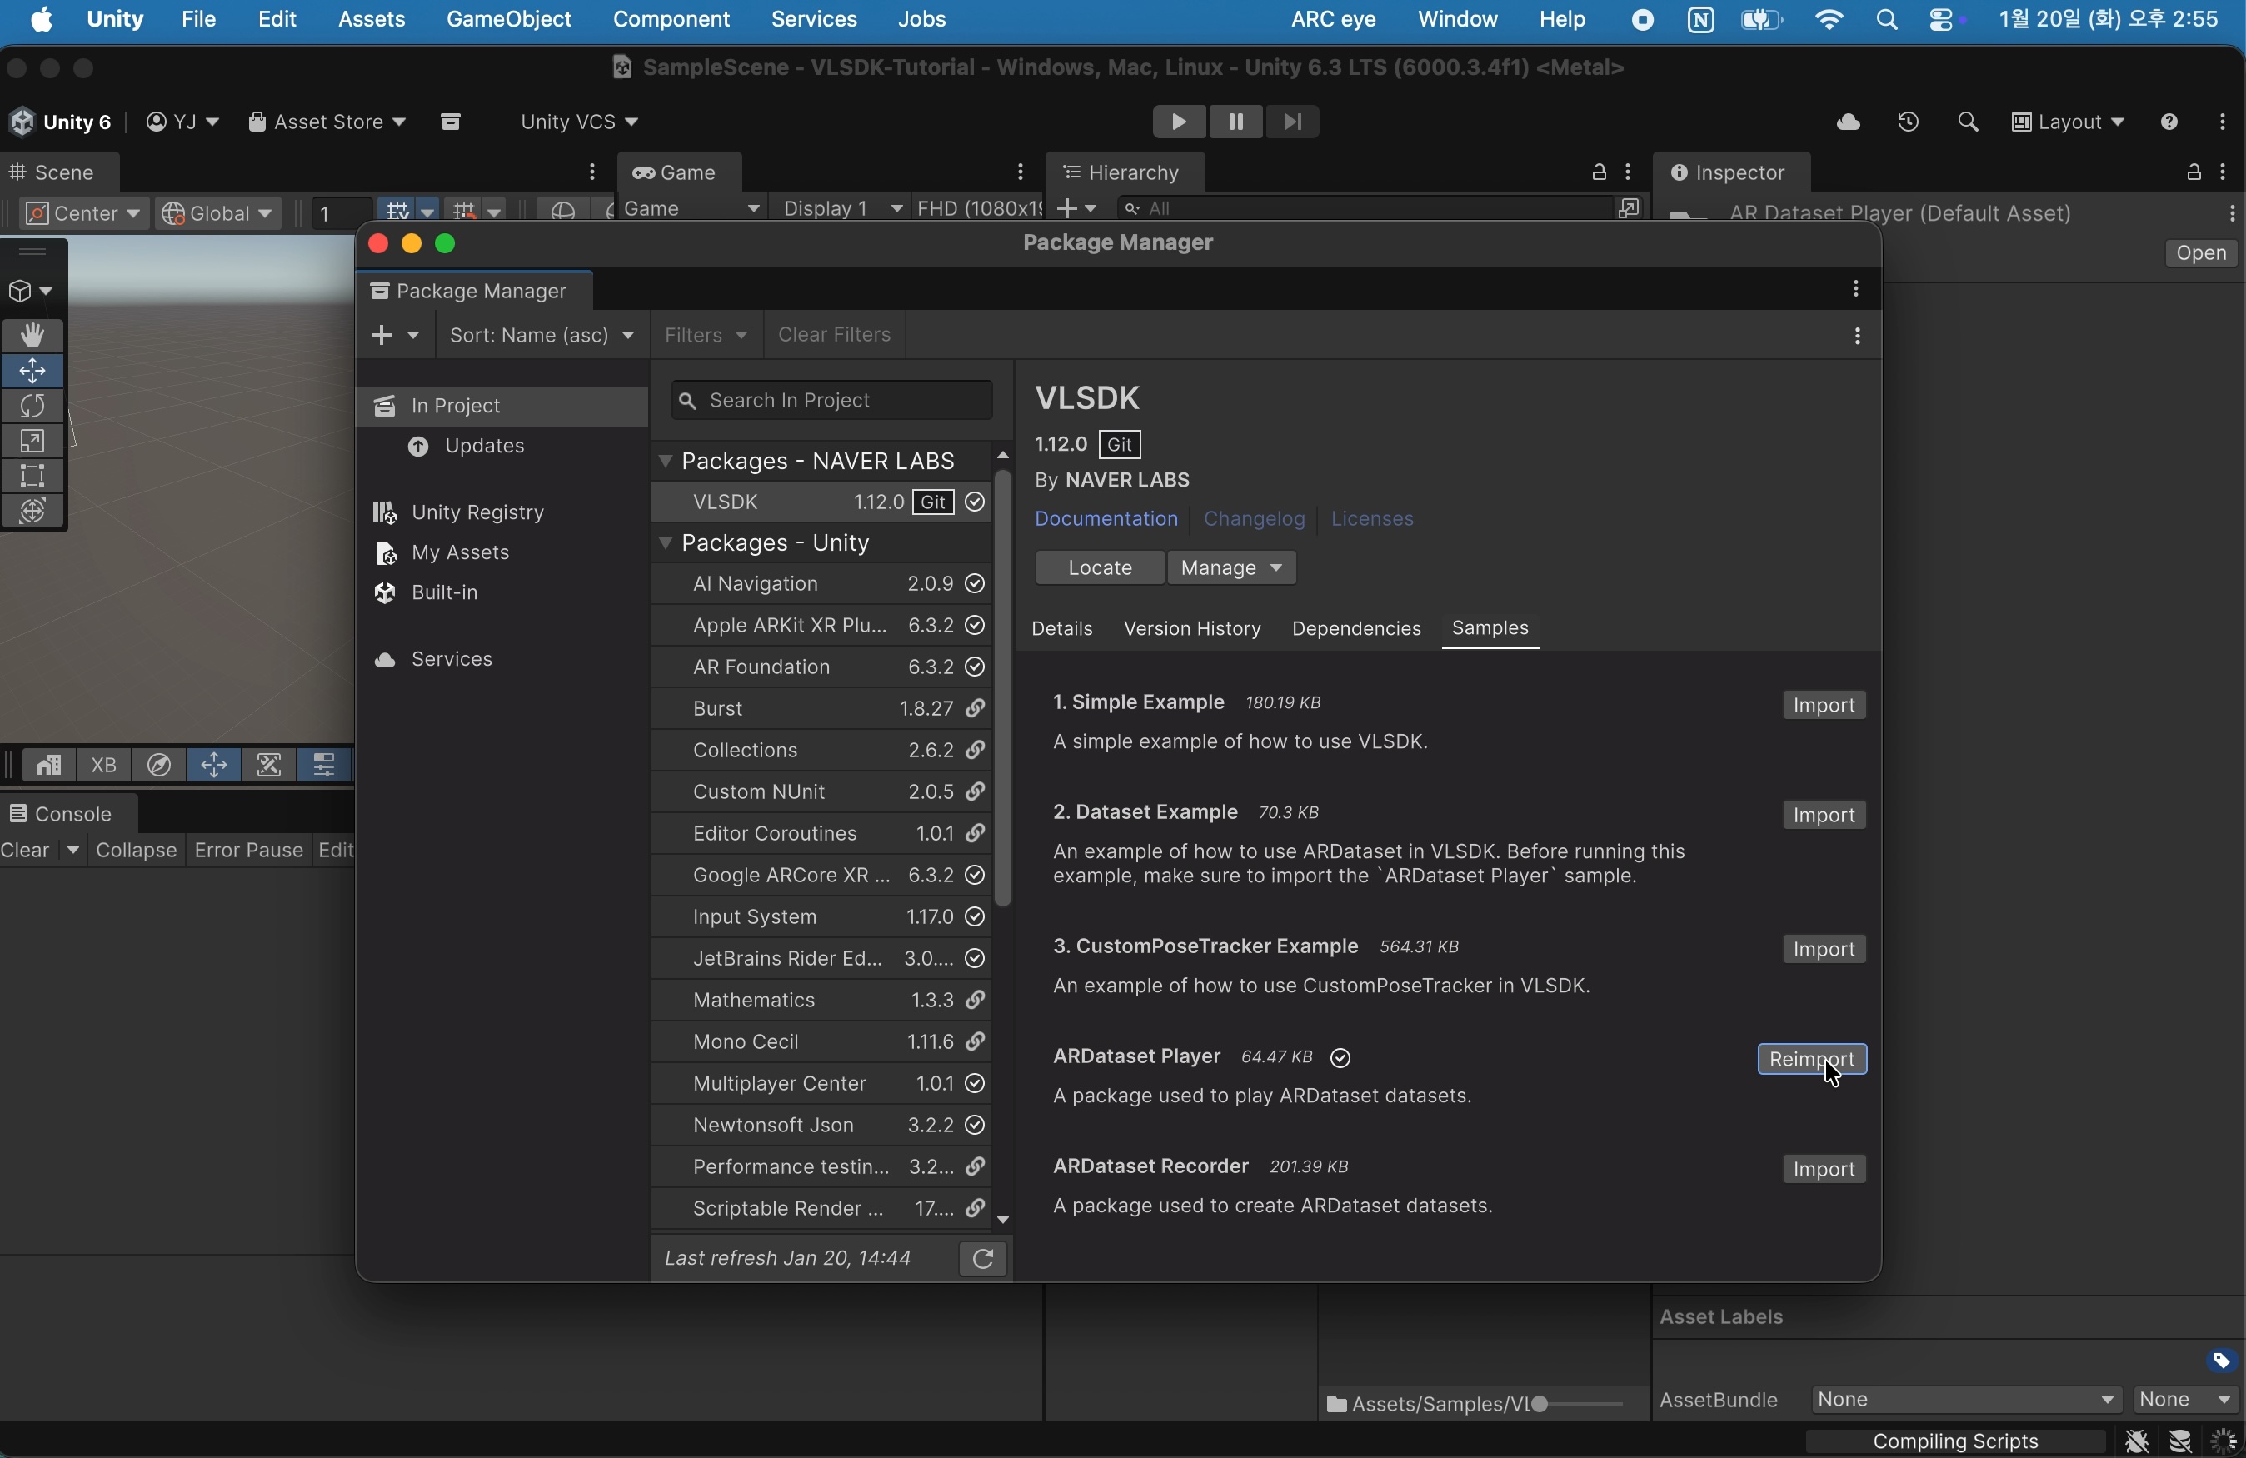2246x1458 pixels.
Task: Open the GameObject menu
Action: tap(509, 20)
